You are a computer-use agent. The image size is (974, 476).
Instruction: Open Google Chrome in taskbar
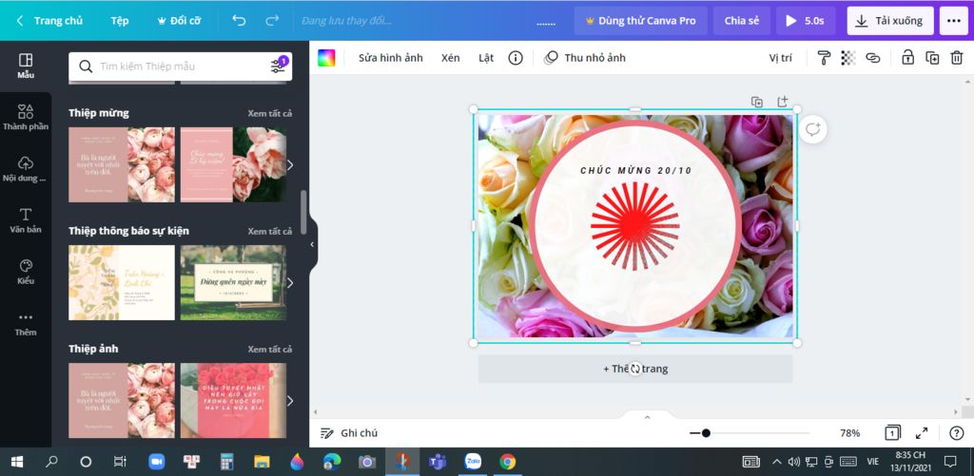pyautogui.click(x=508, y=462)
